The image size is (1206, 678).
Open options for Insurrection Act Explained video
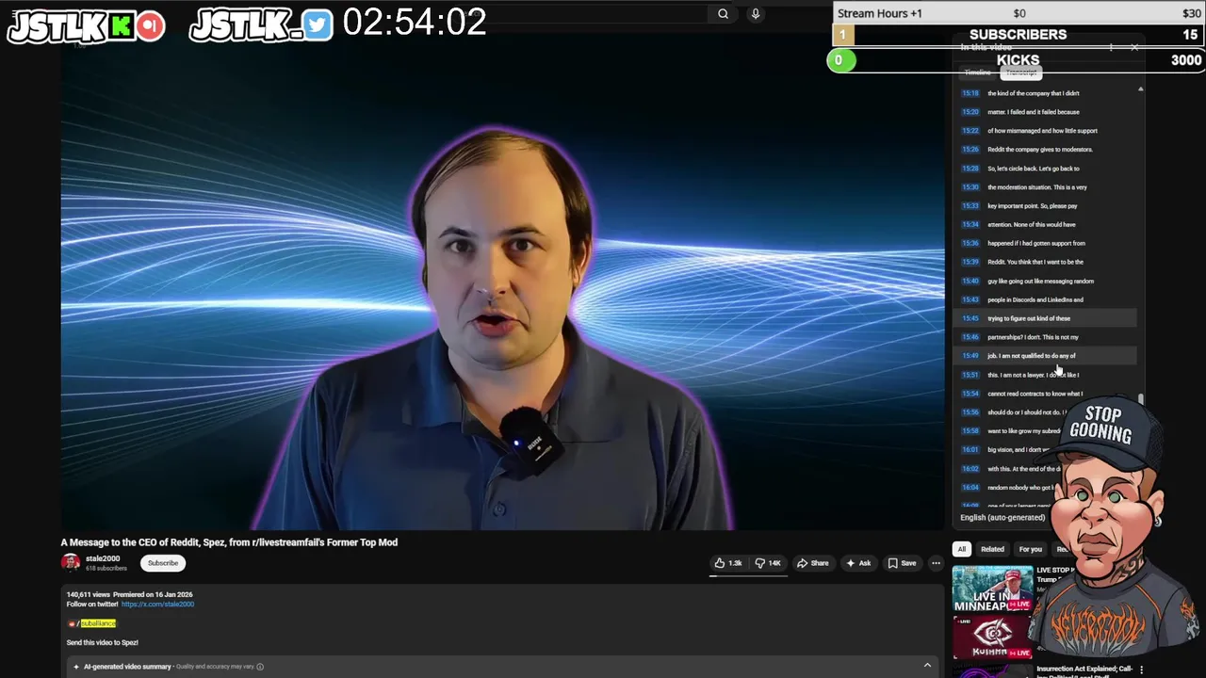(1141, 670)
